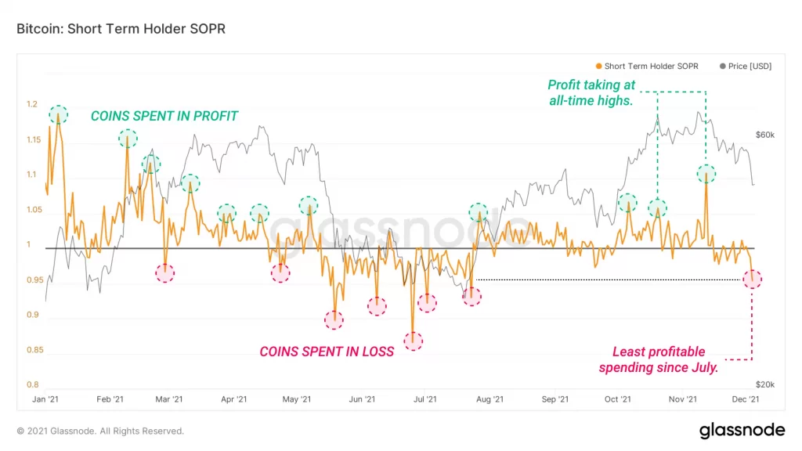Toggle the Short Term Holder SOPR legend
This screenshot has width=802, height=451.
(x=647, y=66)
